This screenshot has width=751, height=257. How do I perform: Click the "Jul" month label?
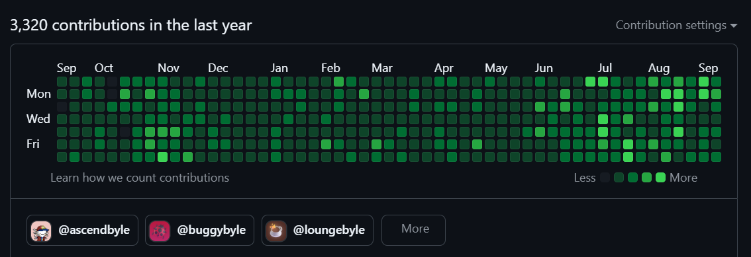click(605, 68)
